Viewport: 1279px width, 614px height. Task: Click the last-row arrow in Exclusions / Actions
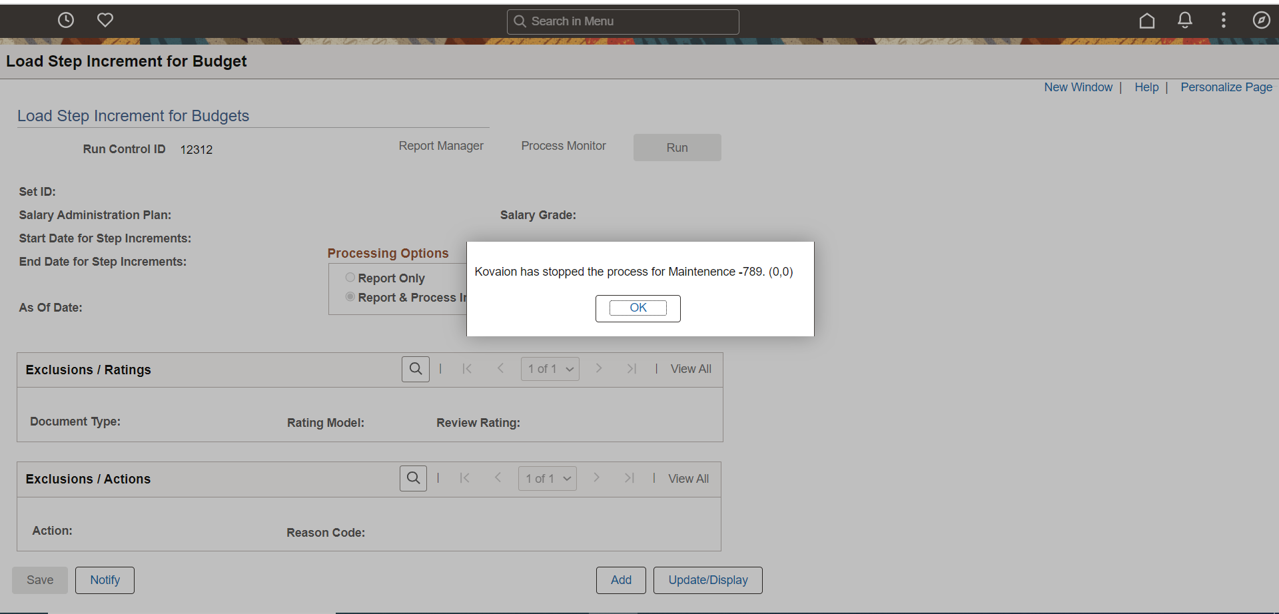pos(630,477)
